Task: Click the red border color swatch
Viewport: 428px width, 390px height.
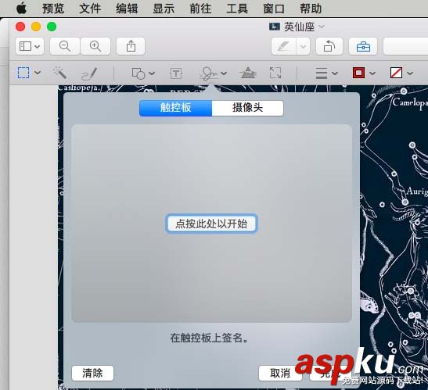Action: 358,73
